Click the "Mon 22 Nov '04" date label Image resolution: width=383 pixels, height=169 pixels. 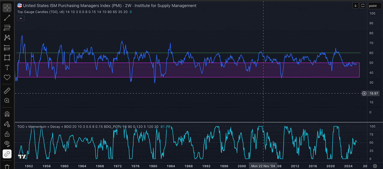pos(263,166)
